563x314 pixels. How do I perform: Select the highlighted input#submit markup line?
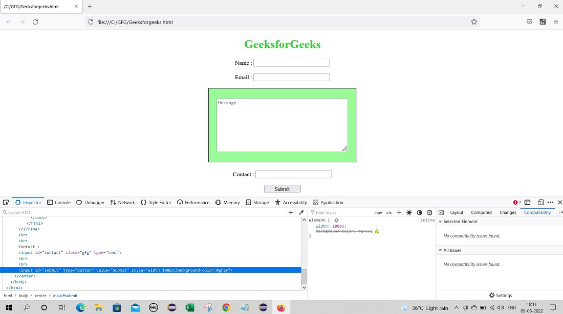click(150, 270)
